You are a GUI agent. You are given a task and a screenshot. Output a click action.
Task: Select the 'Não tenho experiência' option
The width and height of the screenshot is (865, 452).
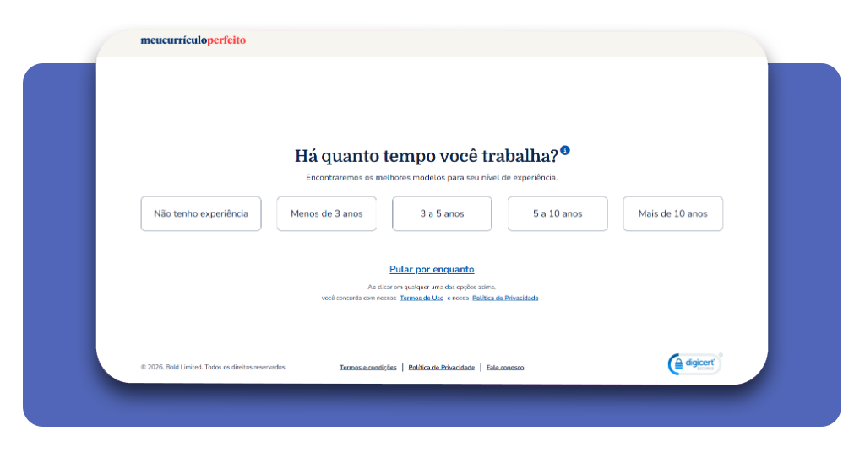tap(201, 213)
